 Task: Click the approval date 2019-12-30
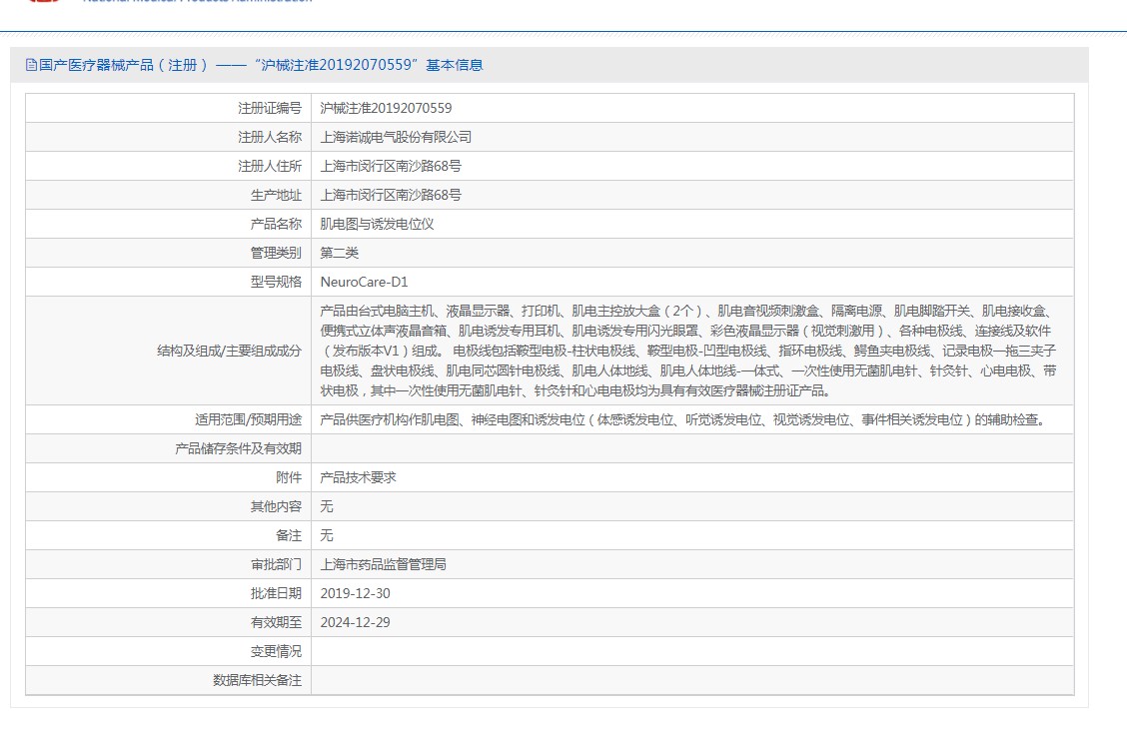[355, 594]
